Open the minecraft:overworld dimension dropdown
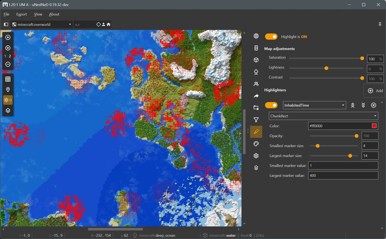Viewport: 386px width, 239px height. (x=70, y=24)
